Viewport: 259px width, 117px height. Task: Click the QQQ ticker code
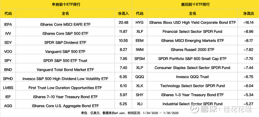pyautogui.click(x=140, y=77)
